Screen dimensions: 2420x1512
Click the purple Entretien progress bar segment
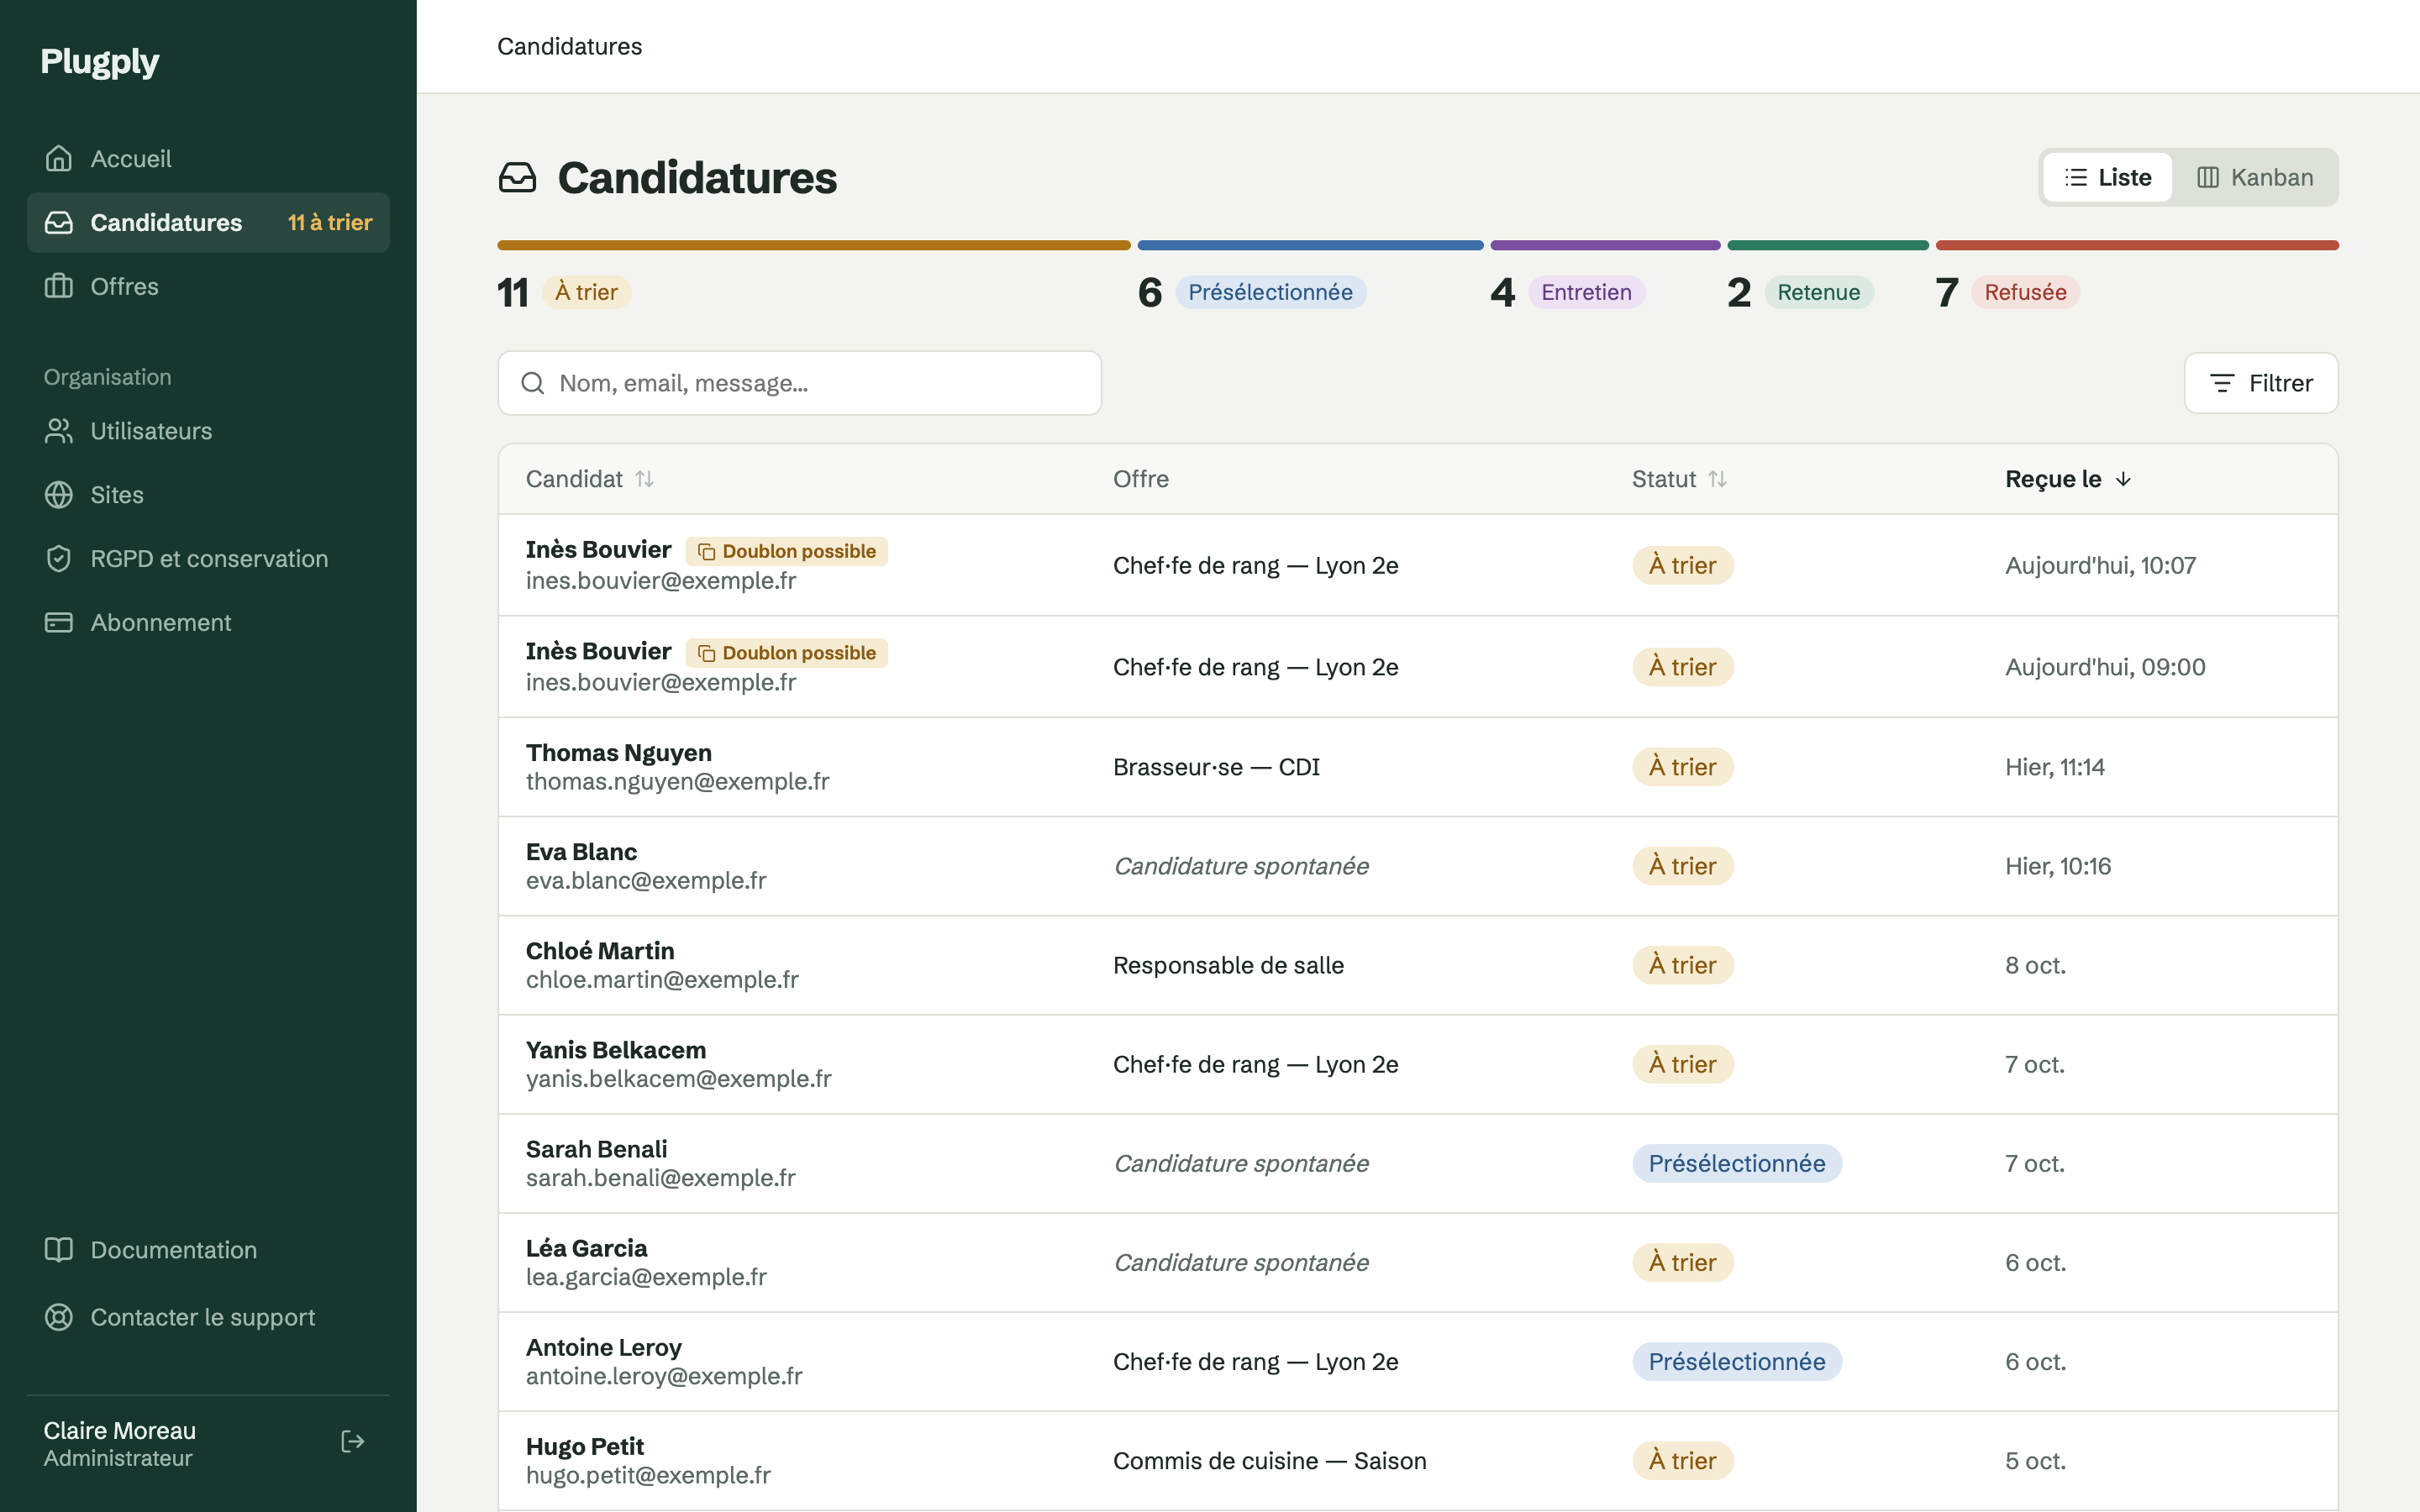tap(1605, 245)
